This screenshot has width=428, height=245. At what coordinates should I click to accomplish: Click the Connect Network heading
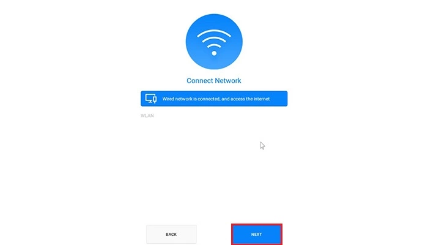coord(214,81)
